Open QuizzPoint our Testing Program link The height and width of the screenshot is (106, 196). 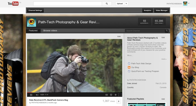(145, 71)
